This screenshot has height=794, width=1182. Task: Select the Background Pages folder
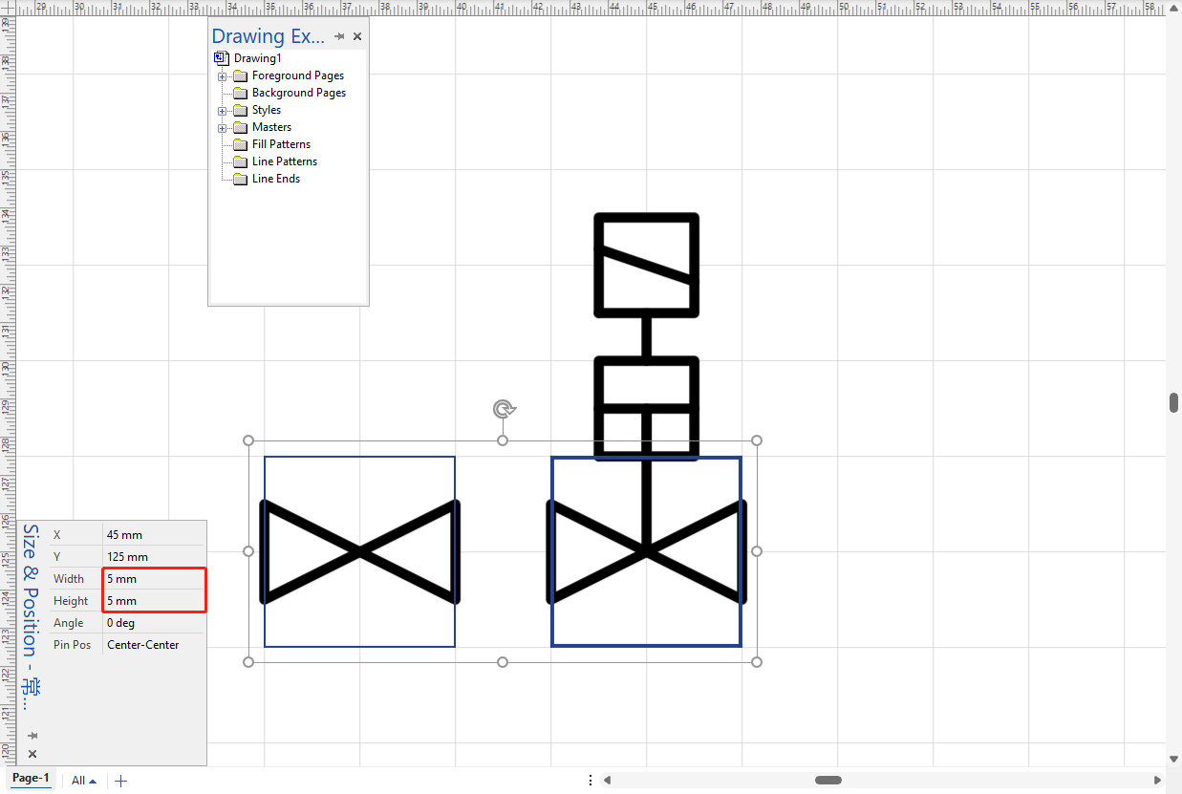(x=299, y=93)
